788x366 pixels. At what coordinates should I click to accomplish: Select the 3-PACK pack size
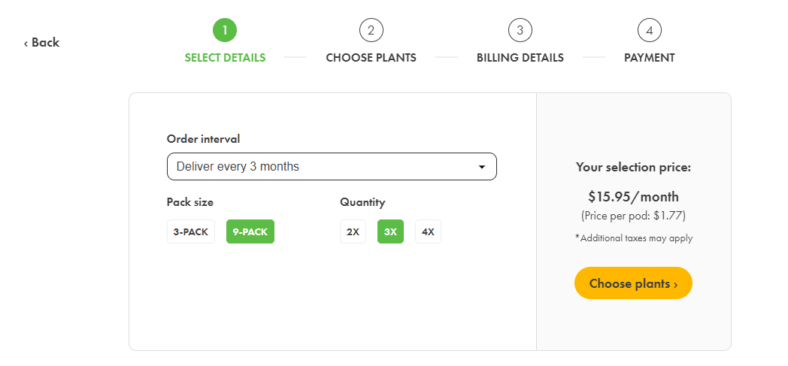click(191, 231)
